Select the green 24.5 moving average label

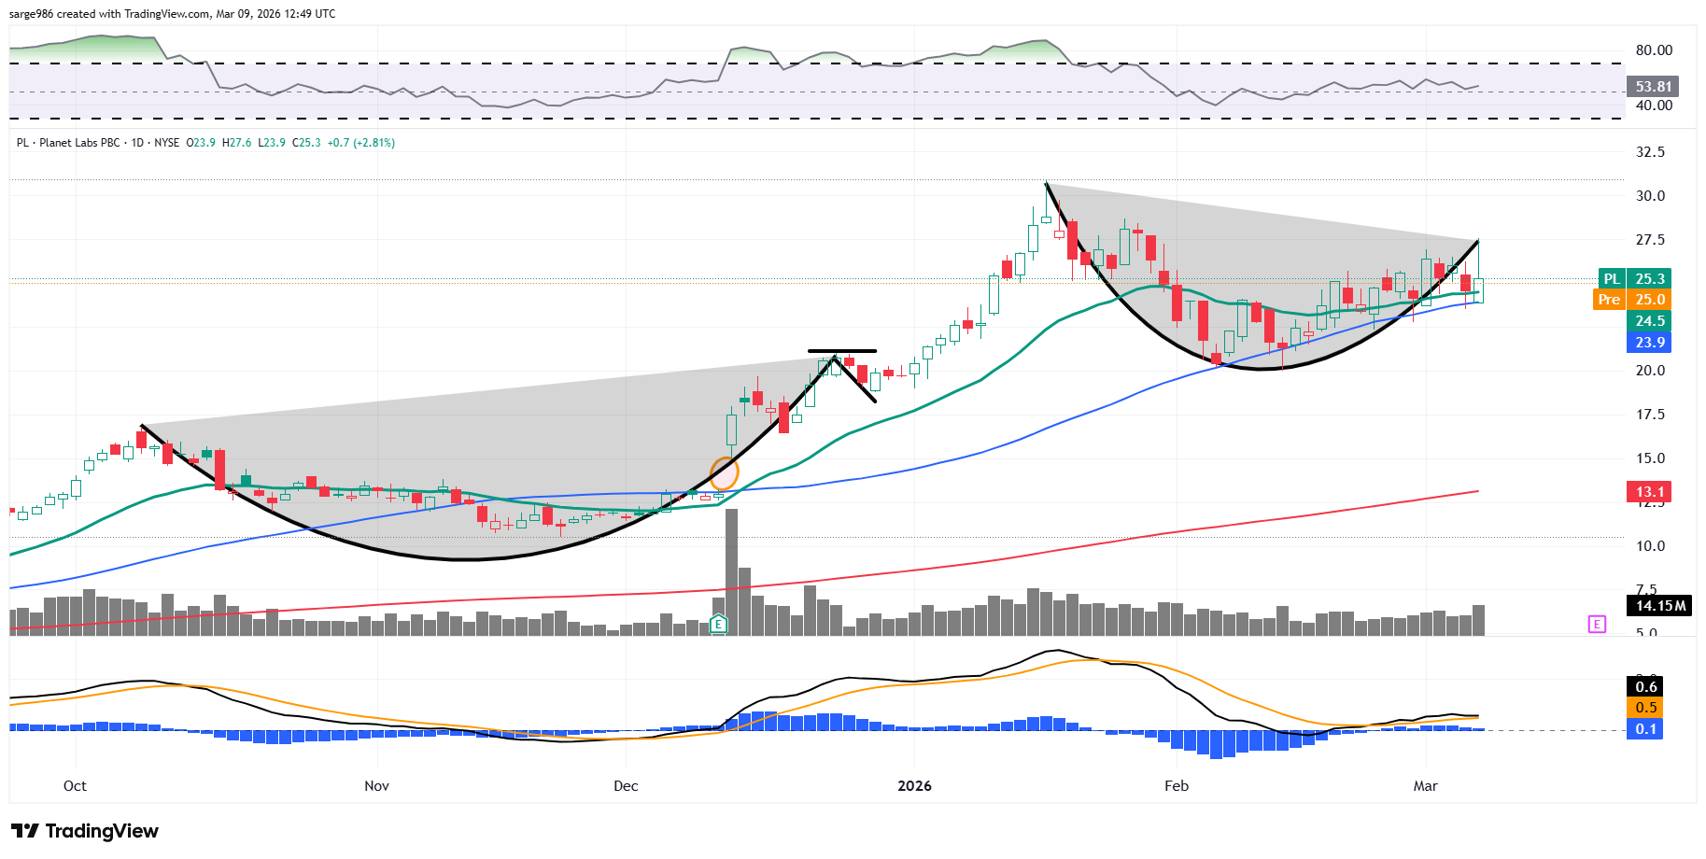[1649, 321]
